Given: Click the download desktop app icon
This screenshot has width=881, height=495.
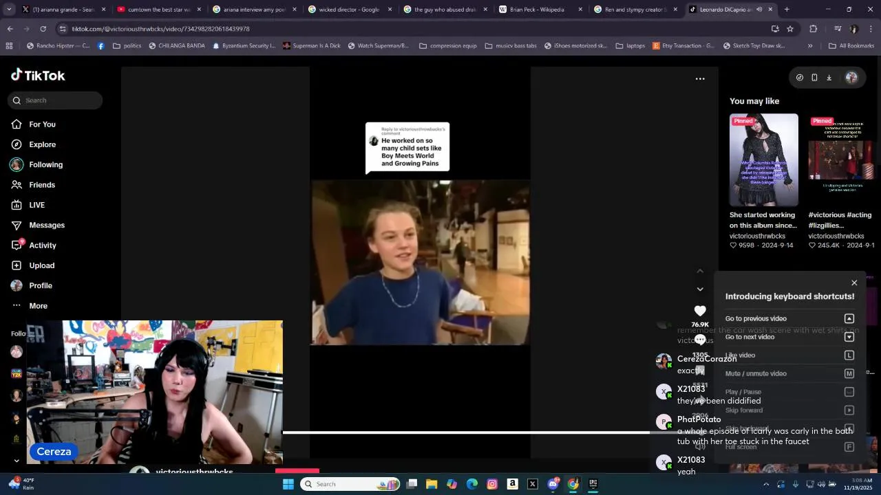Looking at the screenshot, I should click(829, 78).
